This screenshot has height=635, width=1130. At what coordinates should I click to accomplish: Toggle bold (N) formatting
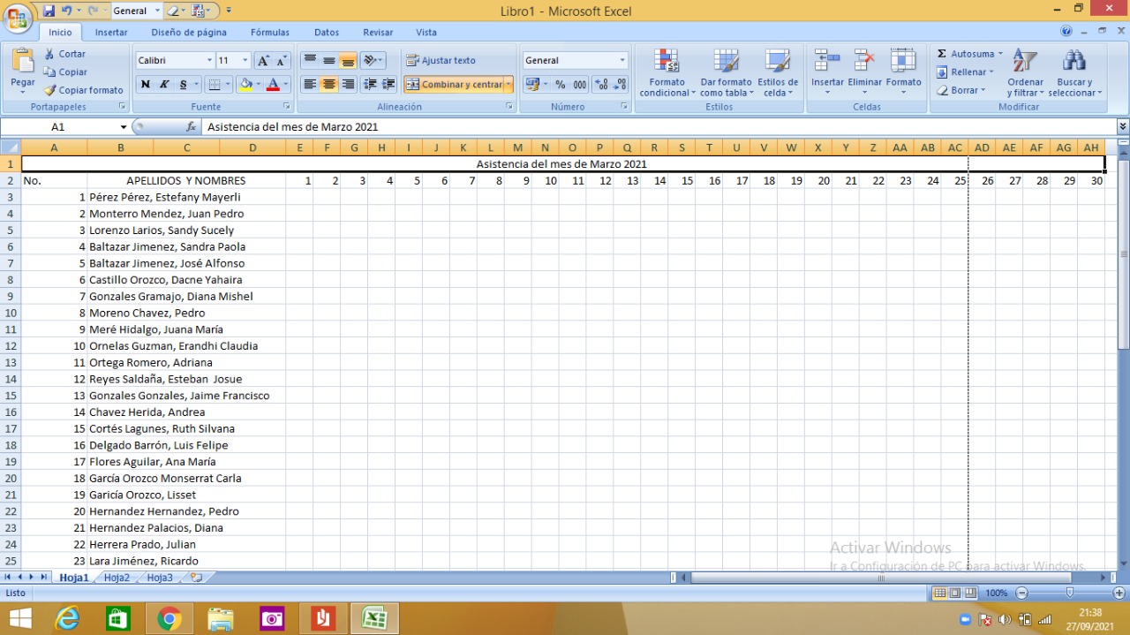coord(146,85)
